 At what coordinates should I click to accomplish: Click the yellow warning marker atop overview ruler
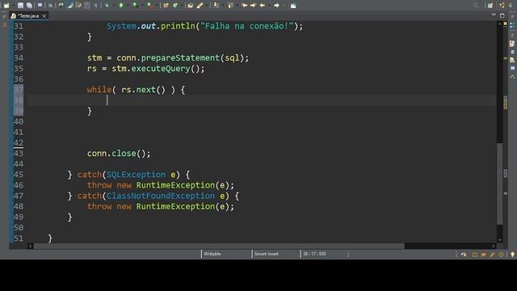505,24
